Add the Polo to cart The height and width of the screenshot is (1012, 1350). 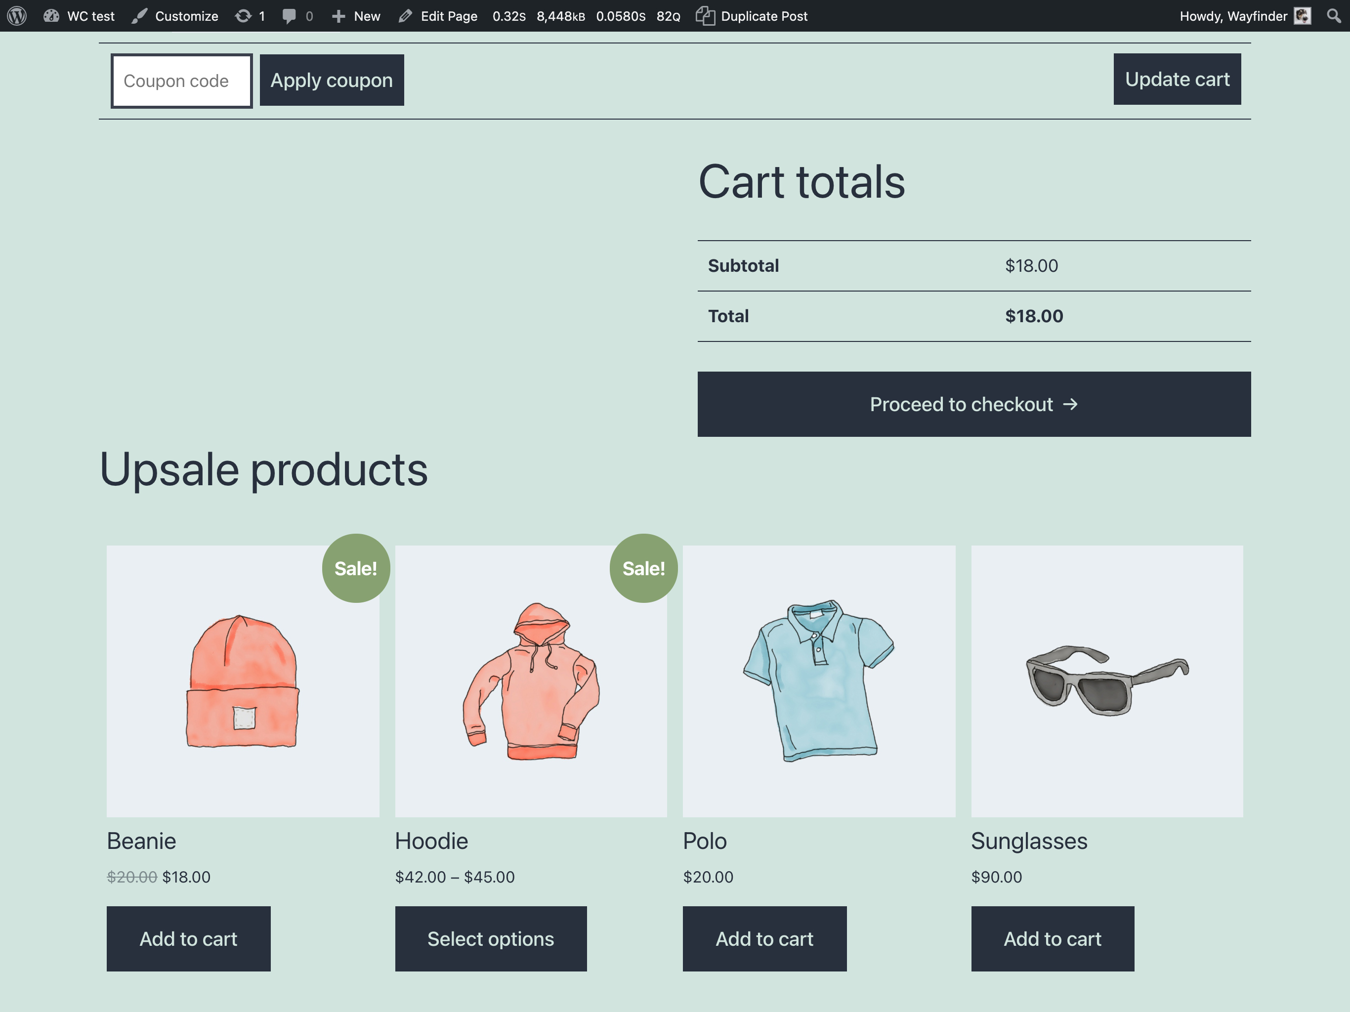point(765,938)
